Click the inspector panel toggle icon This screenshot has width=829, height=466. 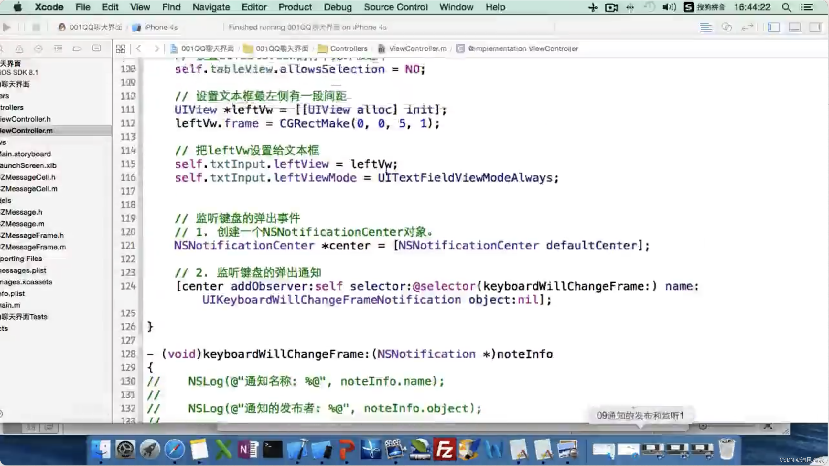pos(815,27)
